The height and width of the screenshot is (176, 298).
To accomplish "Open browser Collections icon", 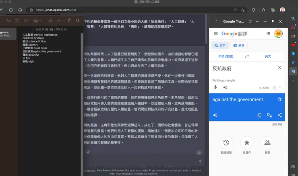I will click(x=273, y=10).
